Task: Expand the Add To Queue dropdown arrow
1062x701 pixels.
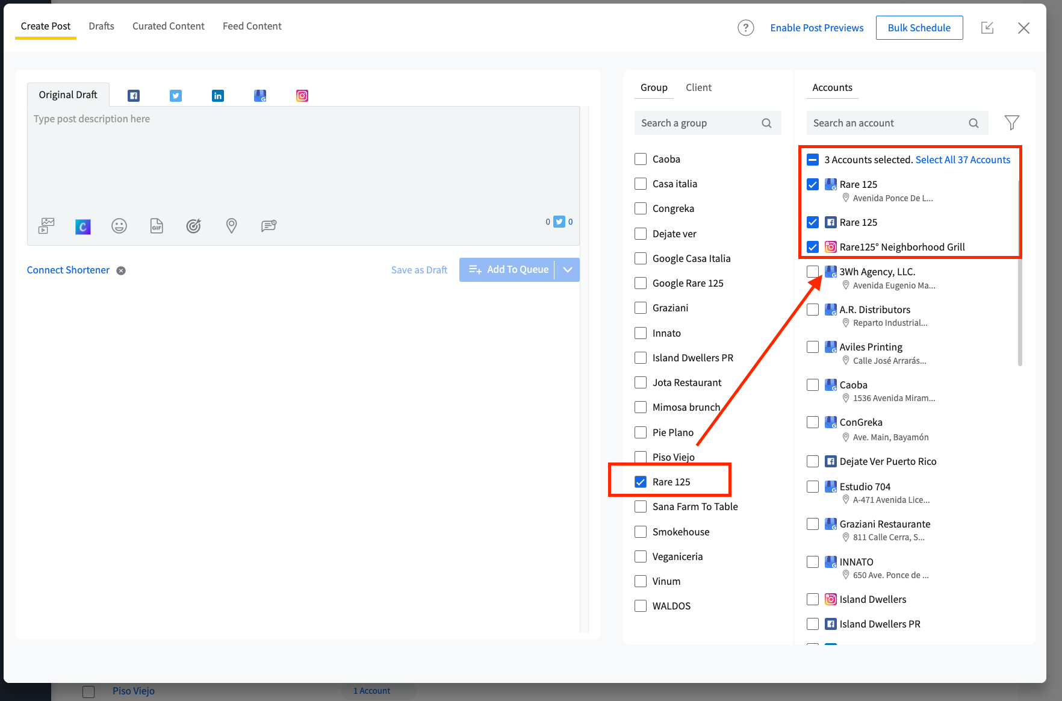Action: tap(568, 270)
